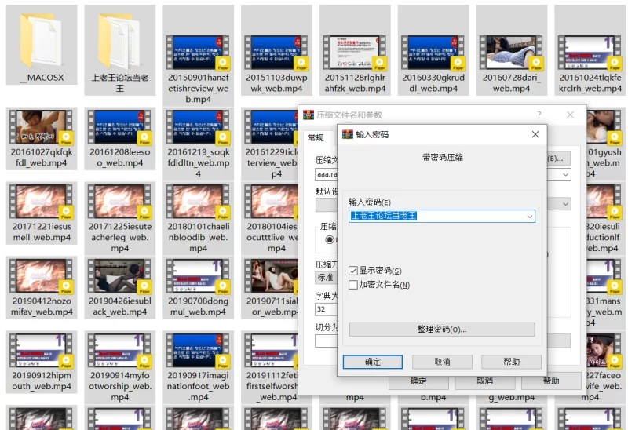The image size is (628, 430).
Task: Close the 压缩文件名和参数 dialog
Action: click(571, 115)
